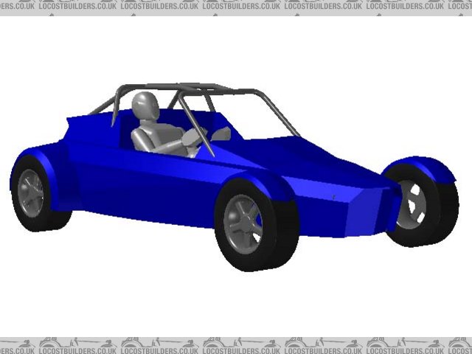Select the rear left wheel rim
The height and width of the screenshot is (354, 472).
[31, 192]
